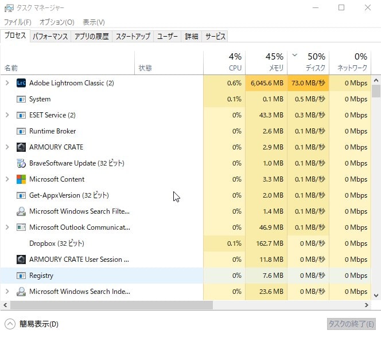
Task: Click the ARMOURY CRATE app icon
Action: (21, 147)
